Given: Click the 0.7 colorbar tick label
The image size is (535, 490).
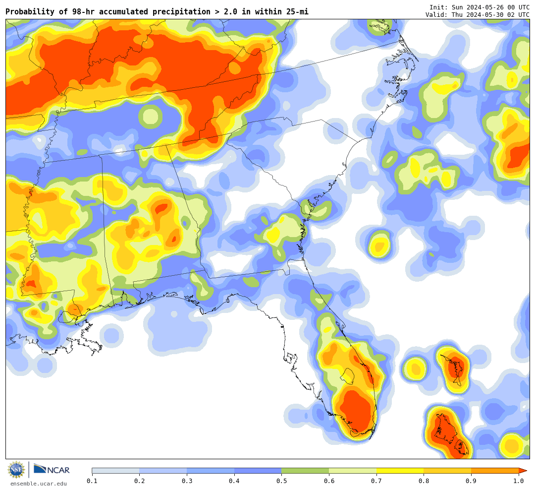Looking at the screenshot, I should [x=376, y=481].
